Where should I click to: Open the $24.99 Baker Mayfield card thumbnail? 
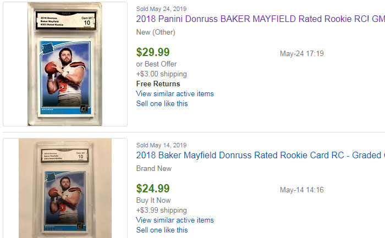(x=65, y=188)
